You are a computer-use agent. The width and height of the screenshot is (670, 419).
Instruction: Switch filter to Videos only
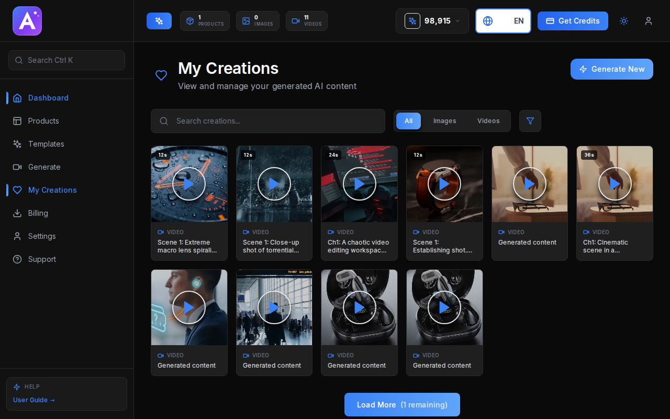[488, 121]
